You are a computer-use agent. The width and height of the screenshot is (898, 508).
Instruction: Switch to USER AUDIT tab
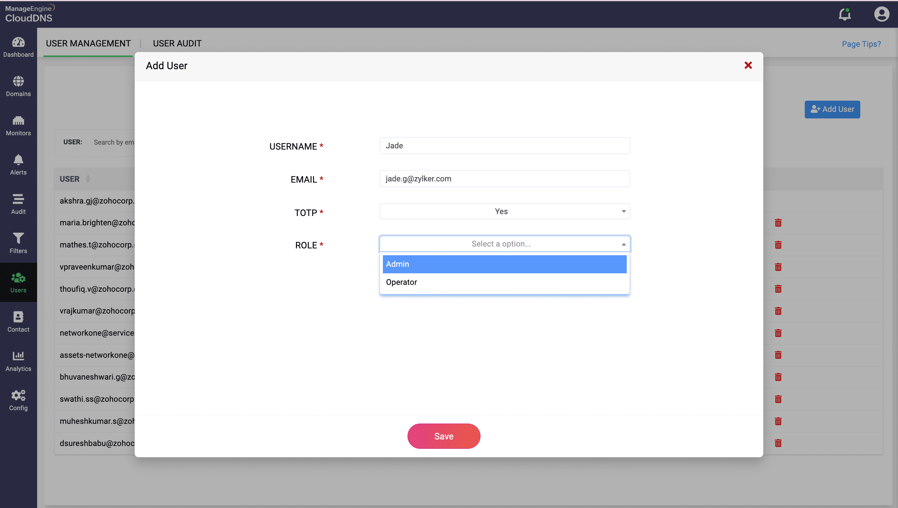177,43
